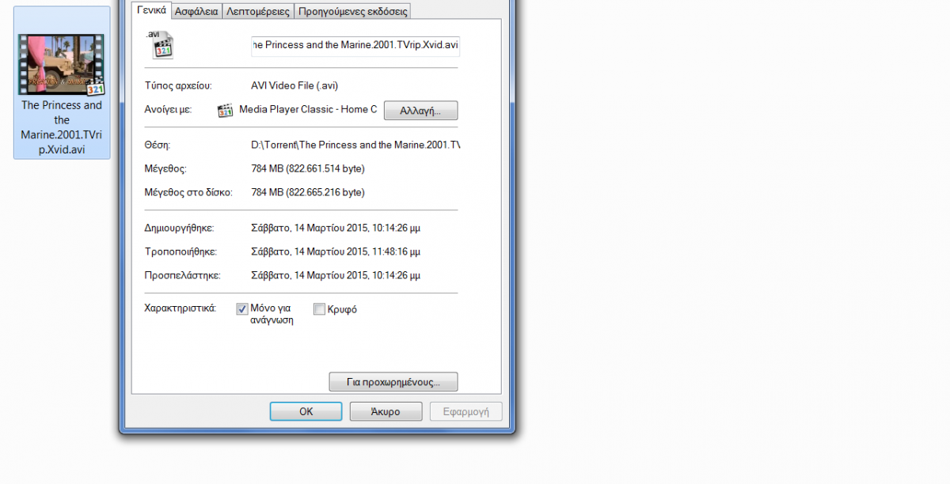Click the desktop file name label
Screen dimensions: 950x484
62,127
